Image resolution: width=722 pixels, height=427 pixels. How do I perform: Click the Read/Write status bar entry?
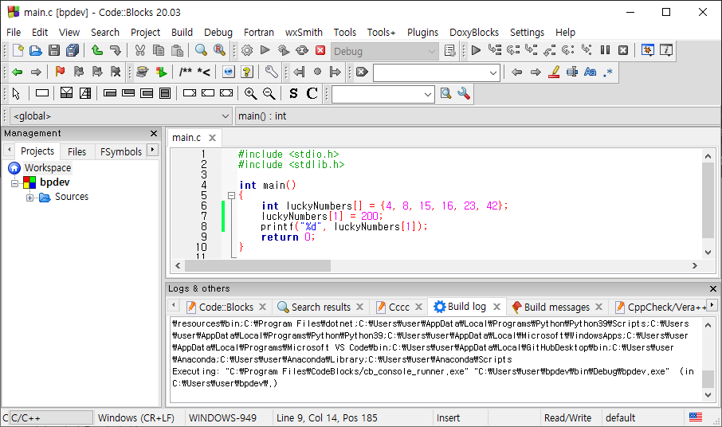point(567,417)
